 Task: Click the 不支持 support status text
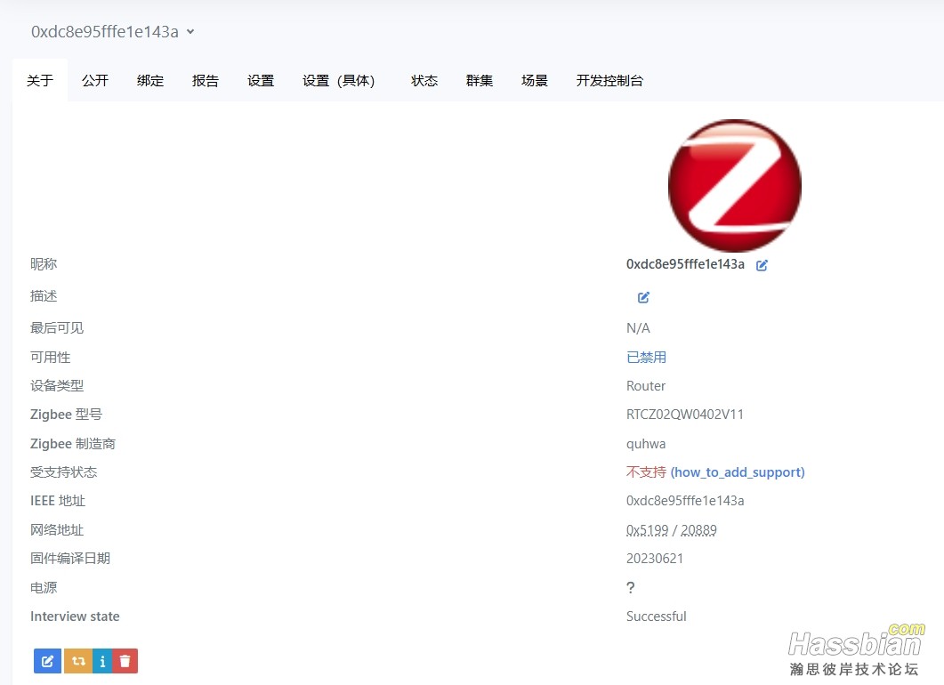646,472
